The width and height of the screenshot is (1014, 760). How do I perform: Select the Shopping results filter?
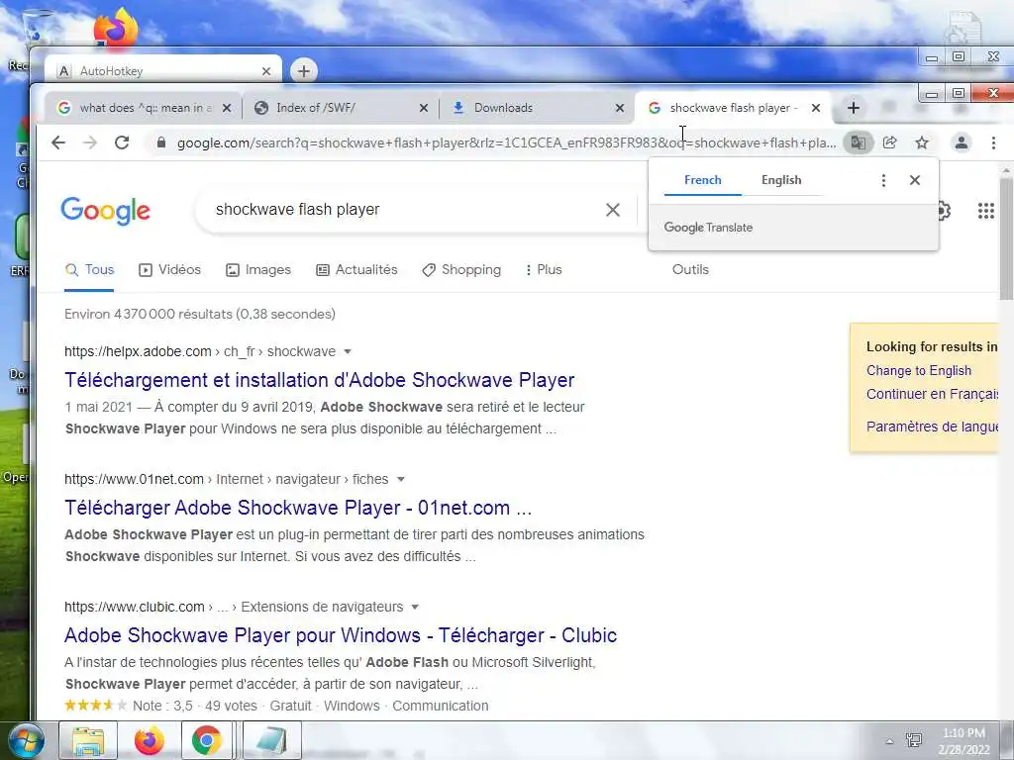tap(461, 270)
